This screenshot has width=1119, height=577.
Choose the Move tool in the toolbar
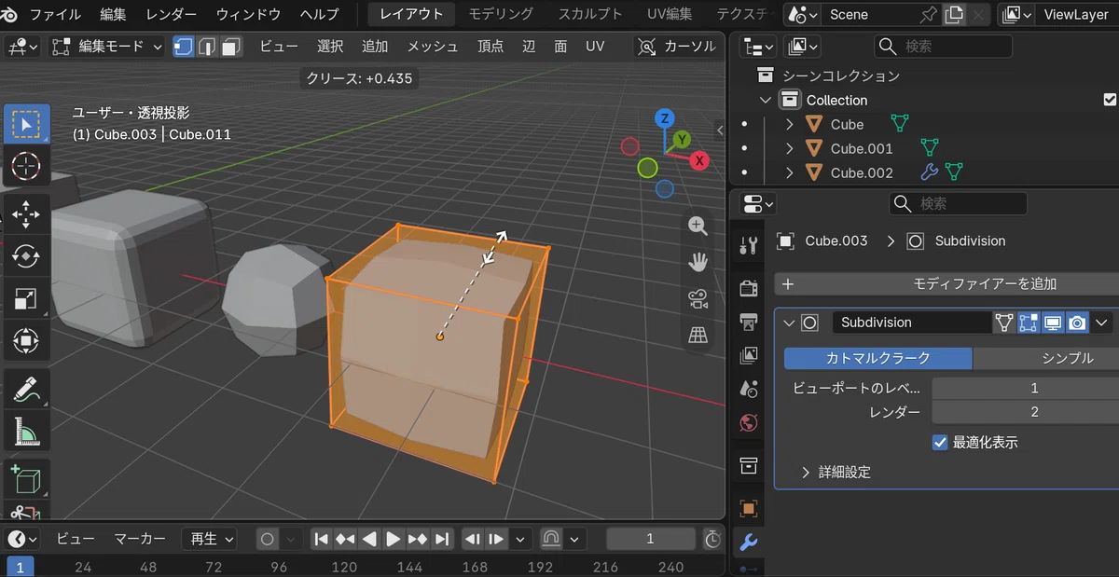click(x=26, y=213)
